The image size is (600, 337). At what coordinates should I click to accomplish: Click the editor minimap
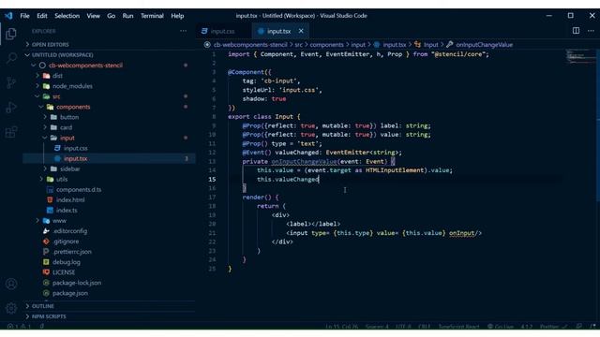580,57
